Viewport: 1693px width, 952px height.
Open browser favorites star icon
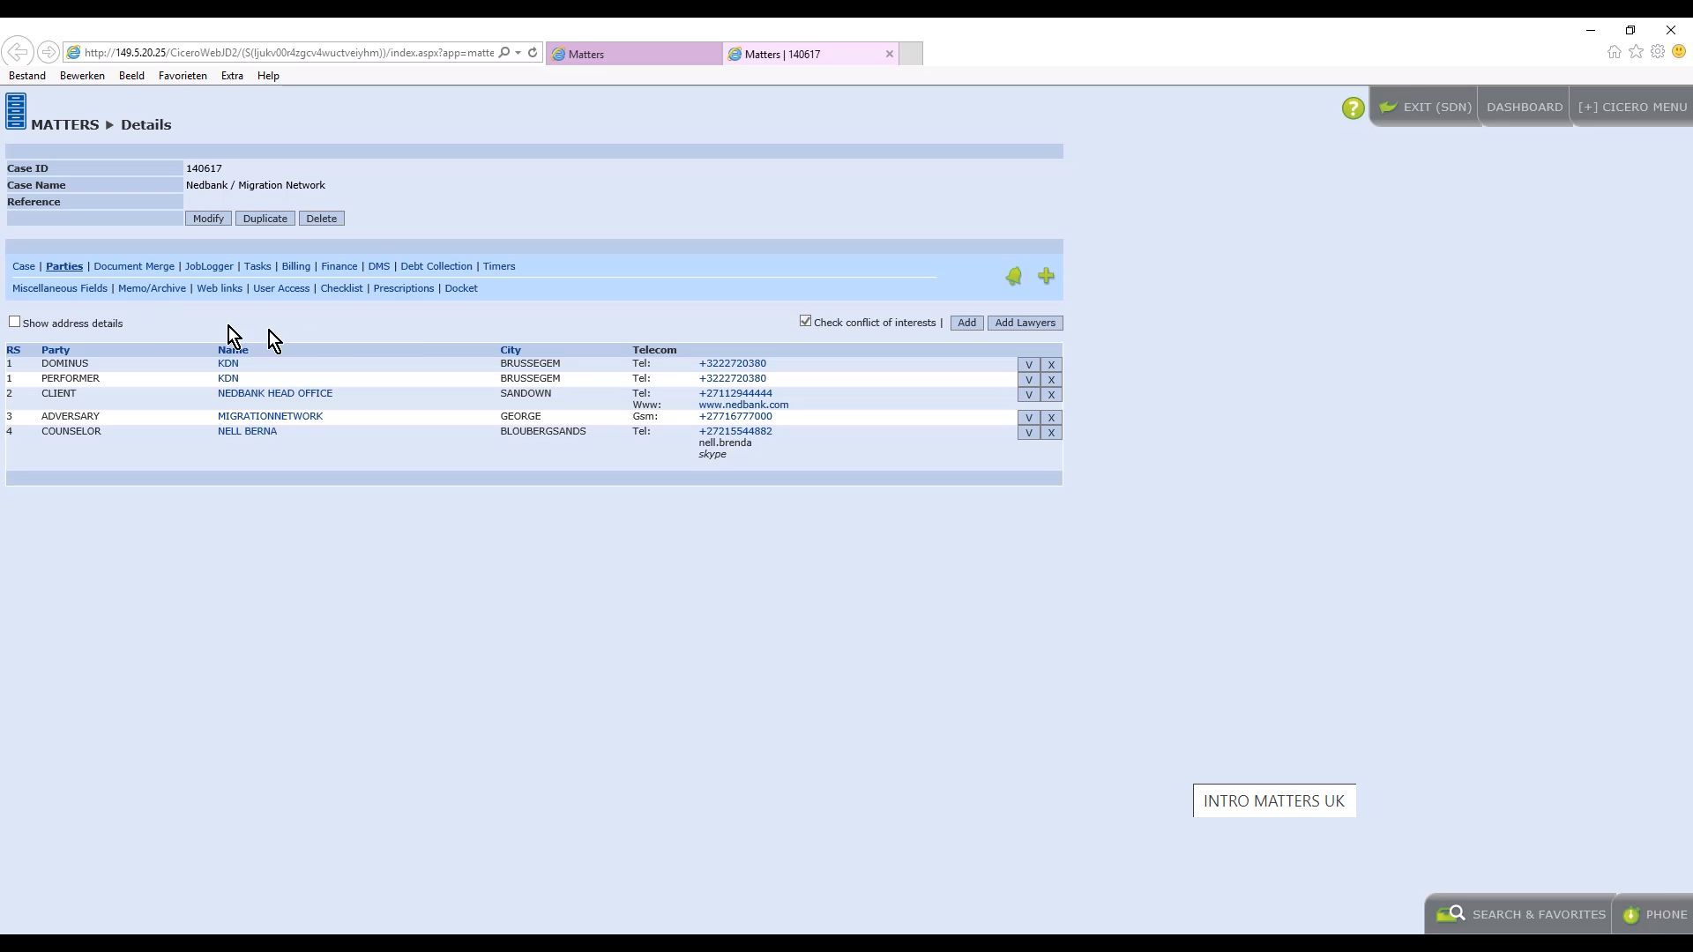point(1636,52)
